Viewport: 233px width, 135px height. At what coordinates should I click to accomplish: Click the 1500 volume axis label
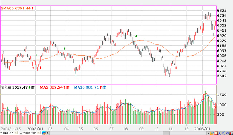tap(222, 95)
